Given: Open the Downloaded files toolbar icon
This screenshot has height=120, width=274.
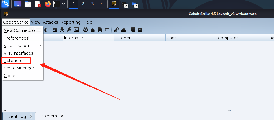Looking at the screenshot, I should pyautogui.click(x=62, y=30).
